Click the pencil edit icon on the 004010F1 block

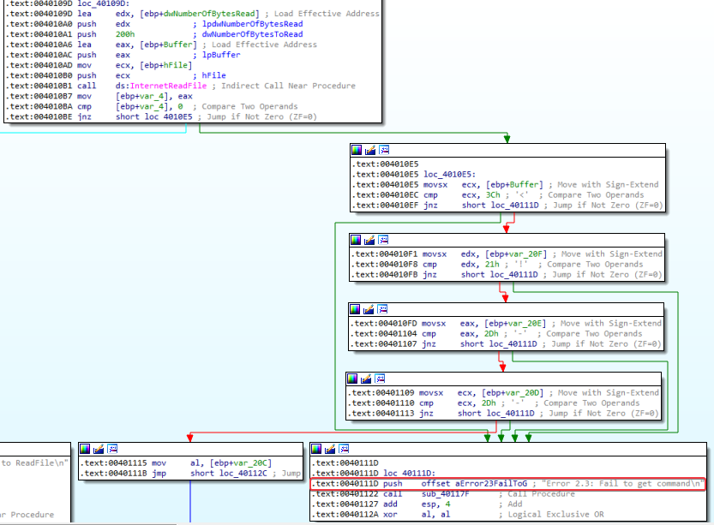click(x=370, y=242)
